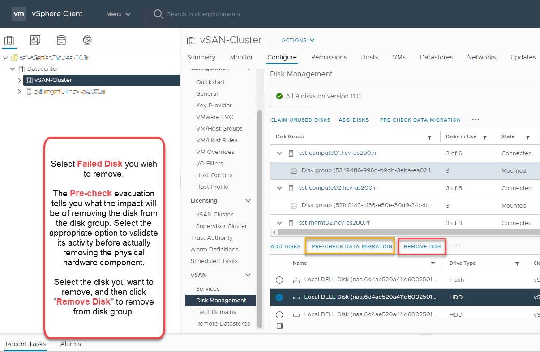
Task: Click the filter icon on the Drive Type column
Action: (x=517, y=263)
